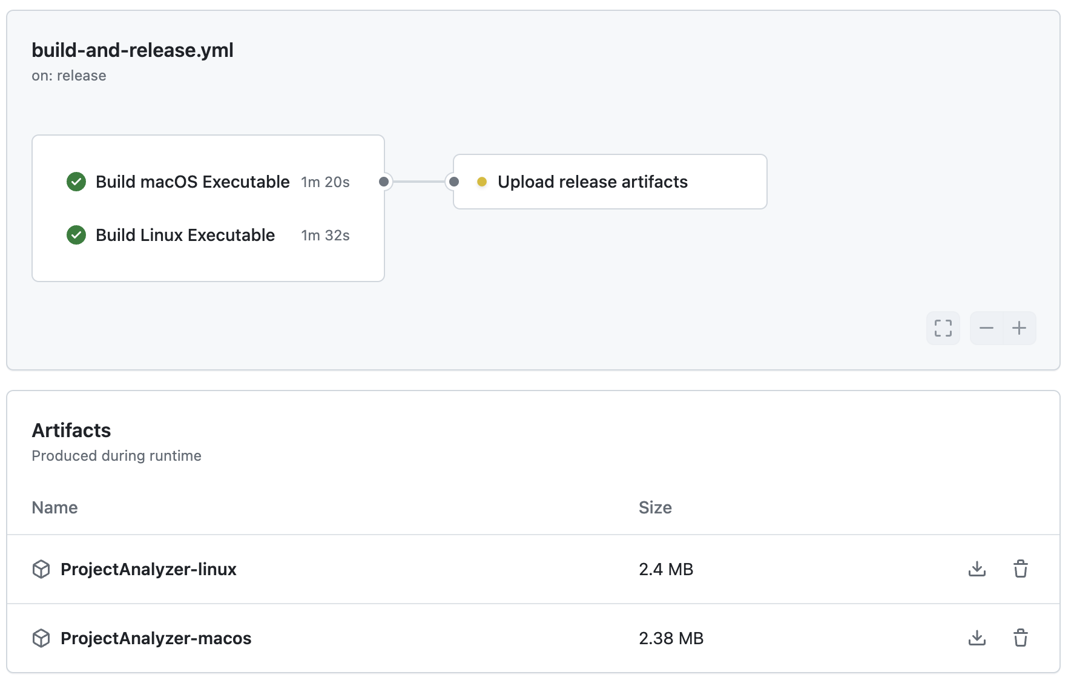The height and width of the screenshot is (689, 1074).
Task: Open the Upload release artifacts job
Action: point(592,182)
